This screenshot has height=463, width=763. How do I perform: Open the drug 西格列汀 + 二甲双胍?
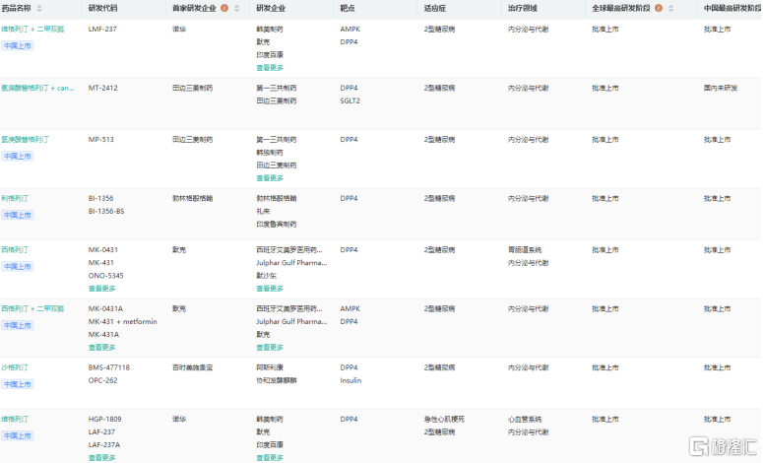pyautogui.click(x=32, y=309)
